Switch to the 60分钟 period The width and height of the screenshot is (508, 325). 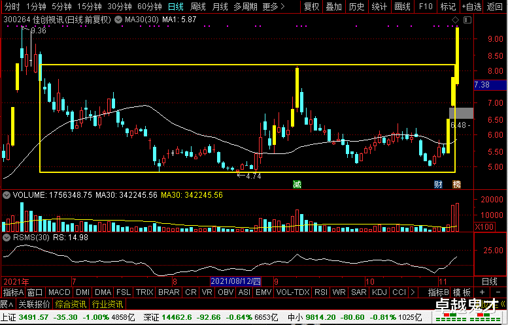(149, 7)
